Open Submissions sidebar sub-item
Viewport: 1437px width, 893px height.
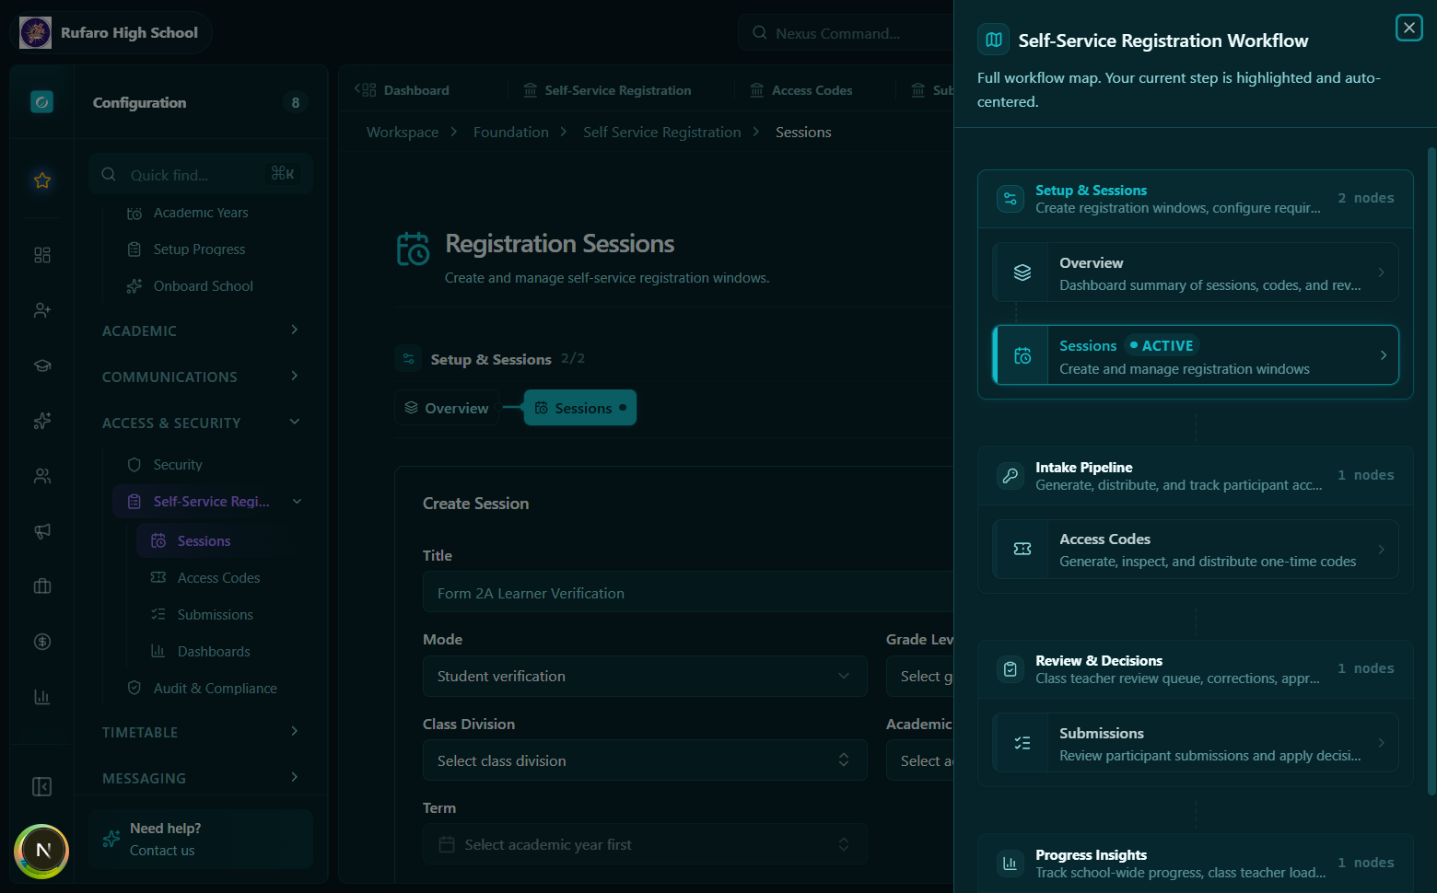(x=215, y=615)
